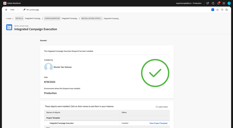233x128 pixels.
Task: Click the blue square toolbar button
Action: (213, 10)
